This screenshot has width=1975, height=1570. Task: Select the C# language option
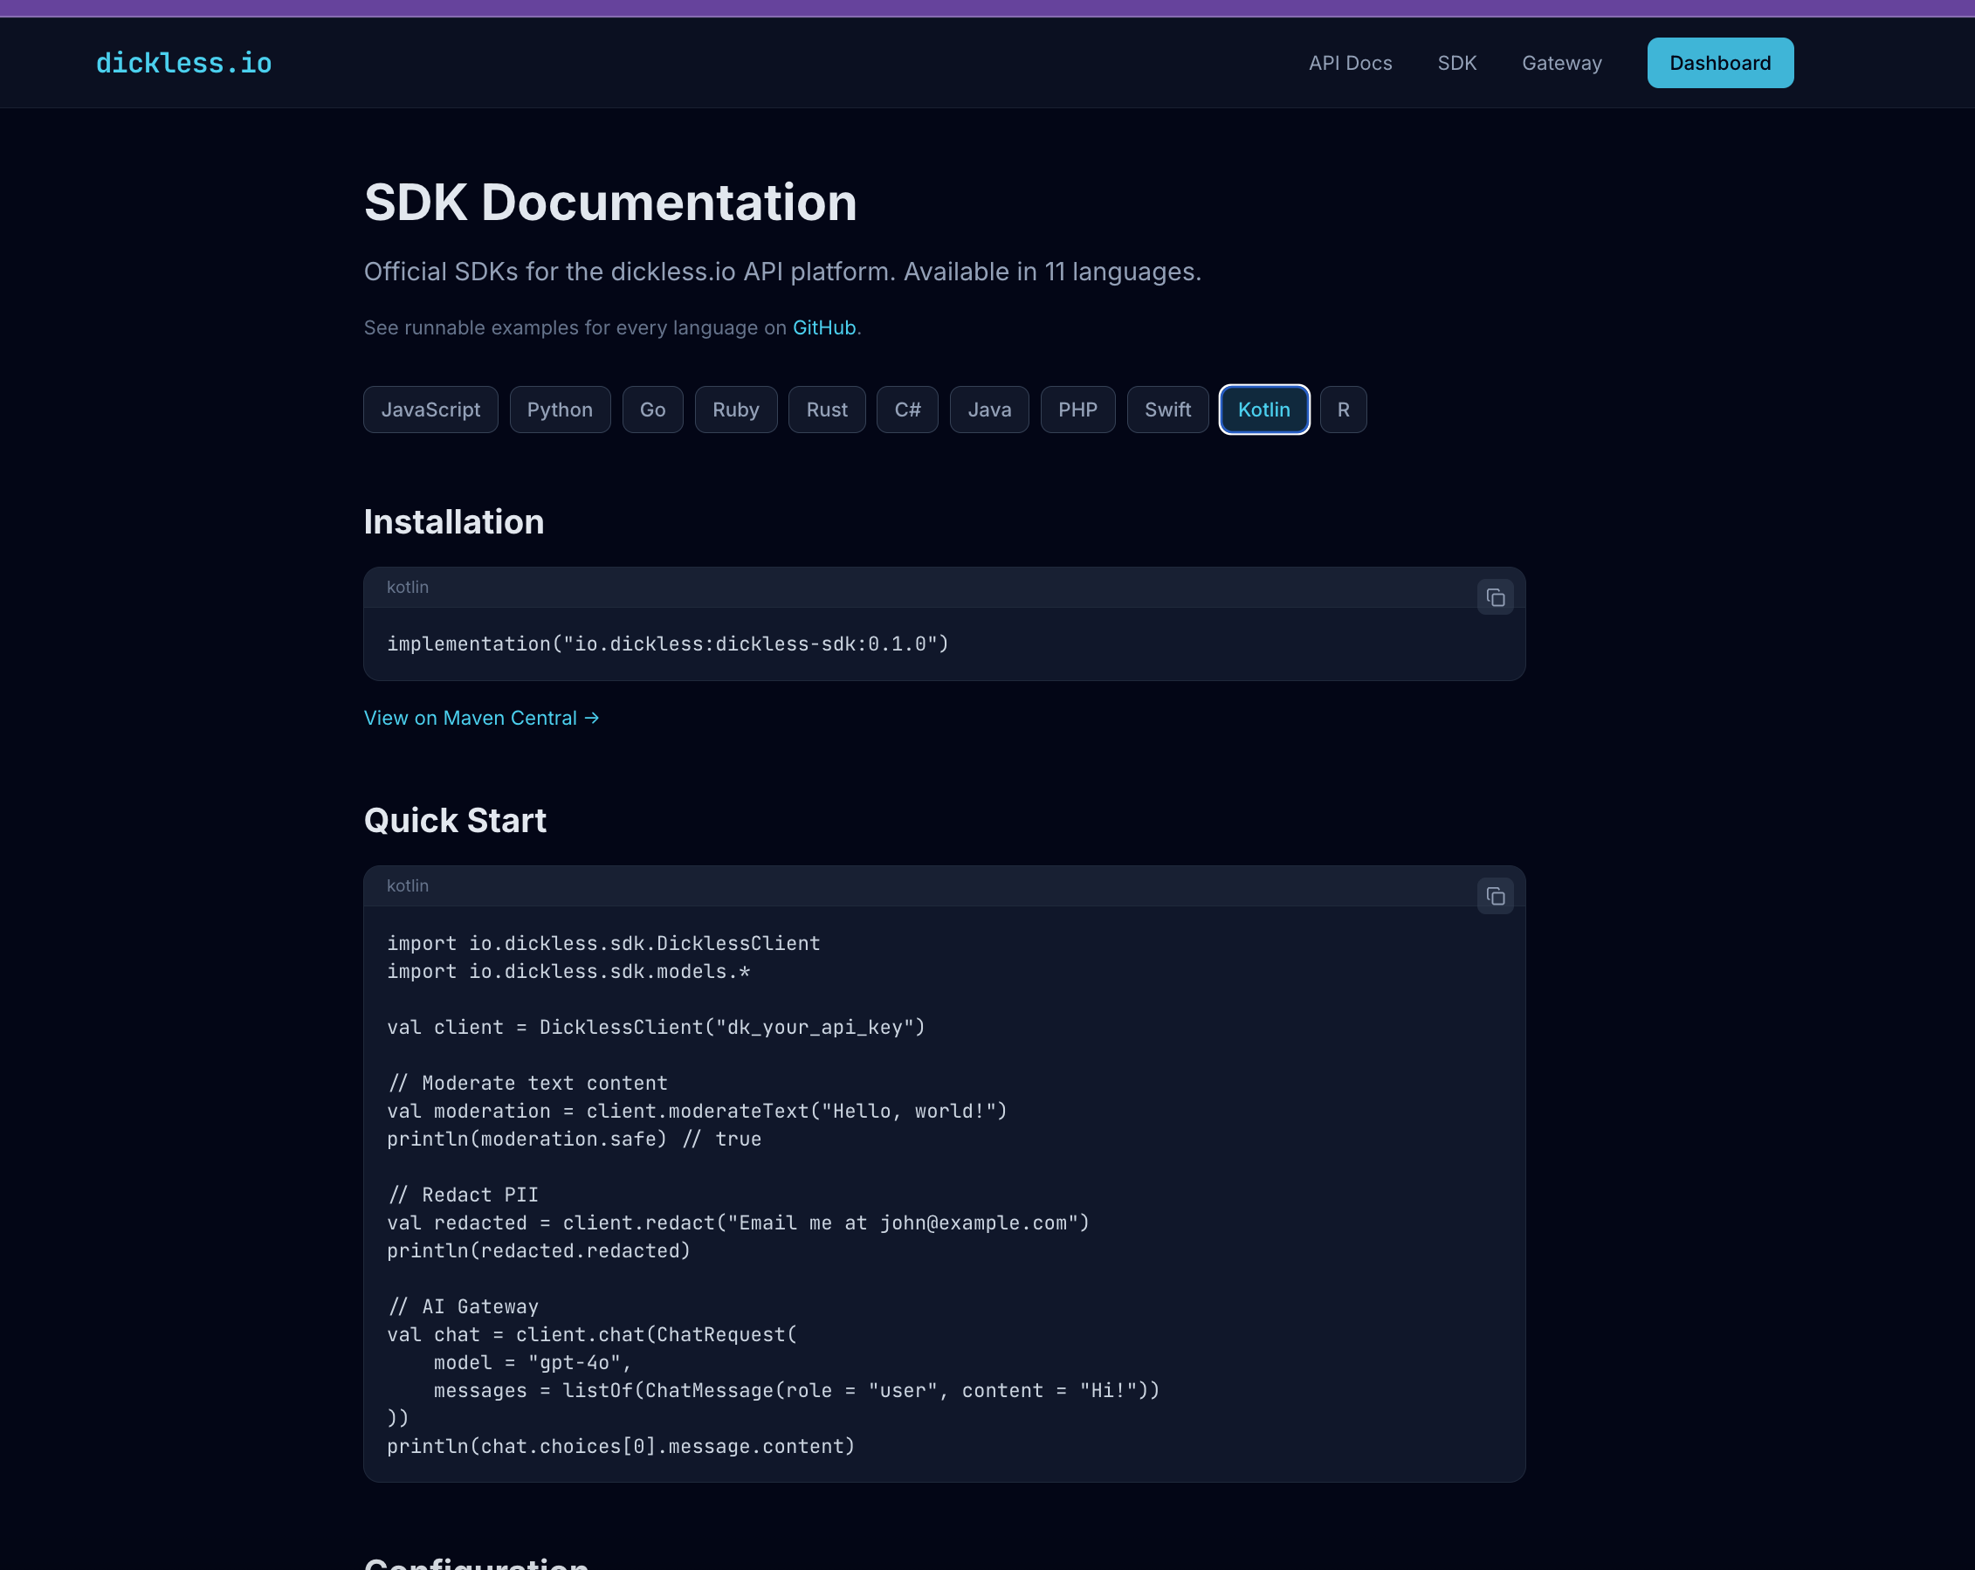click(907, 410)
